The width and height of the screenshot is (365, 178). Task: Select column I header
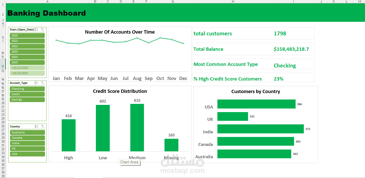(294, 2)
